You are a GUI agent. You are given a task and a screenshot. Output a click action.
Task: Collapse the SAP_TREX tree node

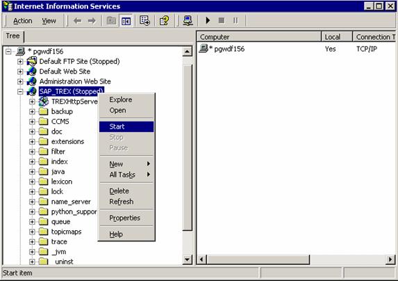20,92
